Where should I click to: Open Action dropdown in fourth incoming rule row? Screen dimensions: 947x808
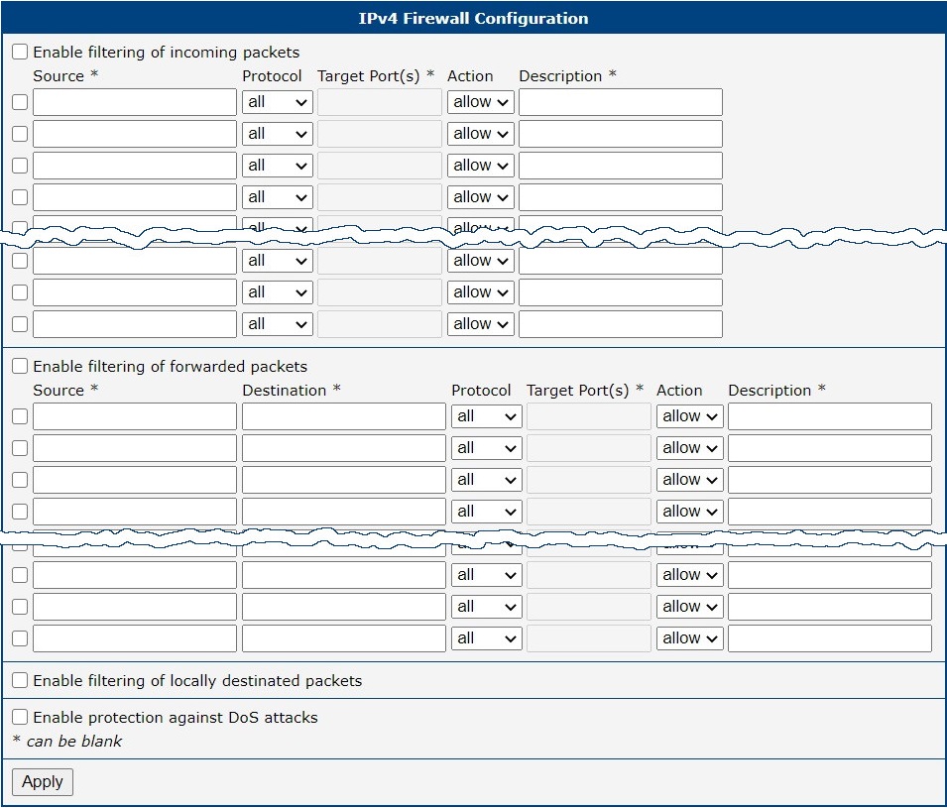(481, 197)
